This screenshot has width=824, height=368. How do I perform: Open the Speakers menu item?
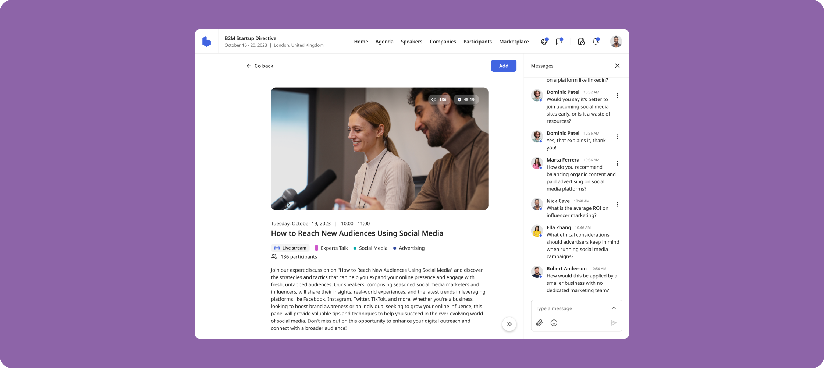[x=412, y=42]
